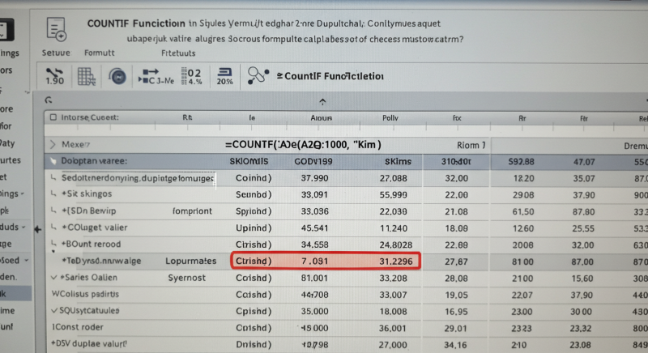
Task: Collapse the Doloptan wearee group triangle
Action: tap(53, 160)
